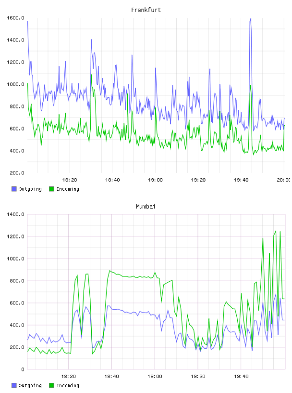This screenshot has height=393, width=292.
Task: Click the 800.0 y-axis label in Mumbai chart
Action: (x=17, y=281)
